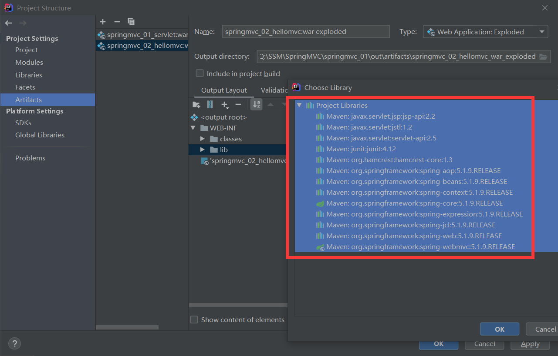This screenshot has height=356, width=558.
Task: Remove layout element with minus icon
Action: click(238, 104)
